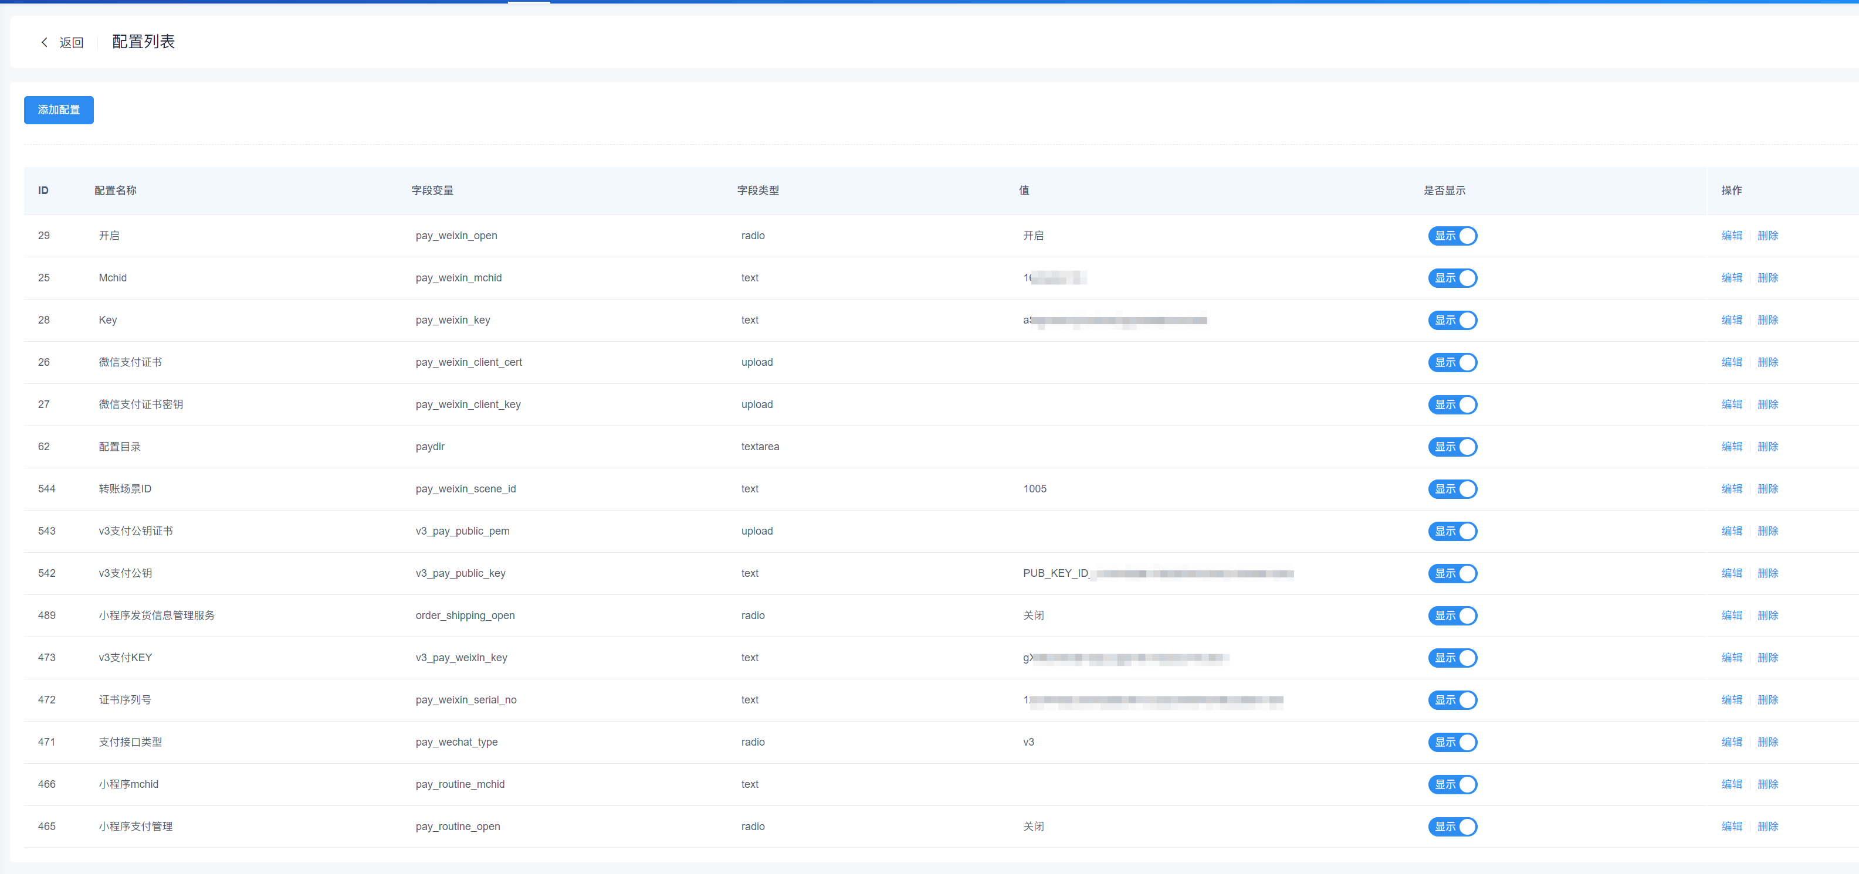Delete the 小程序支付管理 config

pyautogui.click(x=1767, y=827)
